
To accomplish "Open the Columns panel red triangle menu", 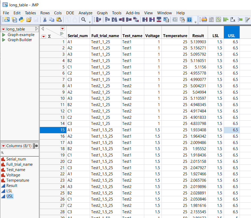I will pos(3,146).
